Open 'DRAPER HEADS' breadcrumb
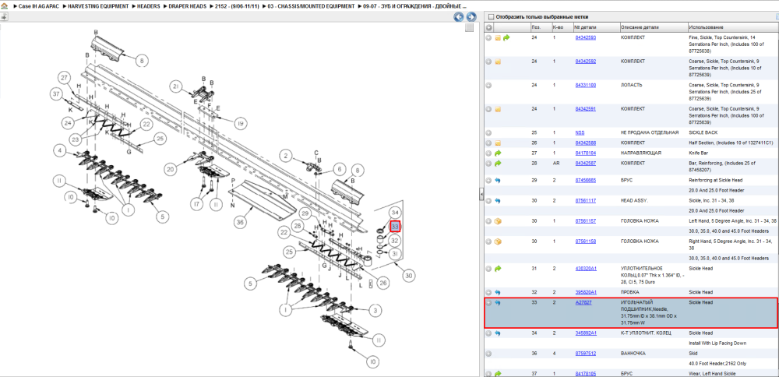Image resolution: width=779 pixels, height=377 pixels. (x=187, y=7)
